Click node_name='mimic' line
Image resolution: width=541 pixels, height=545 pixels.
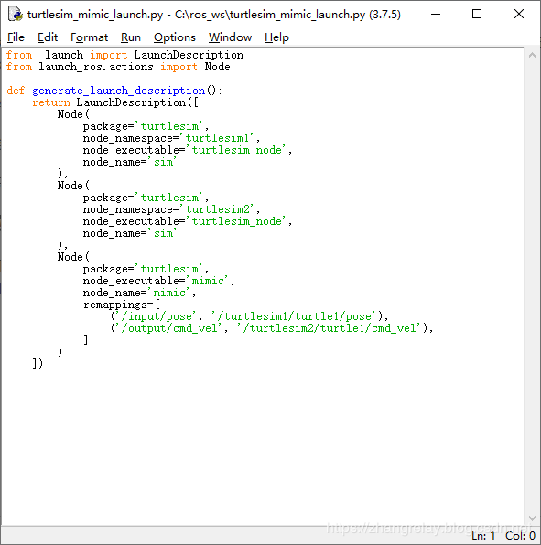point(139,293)
